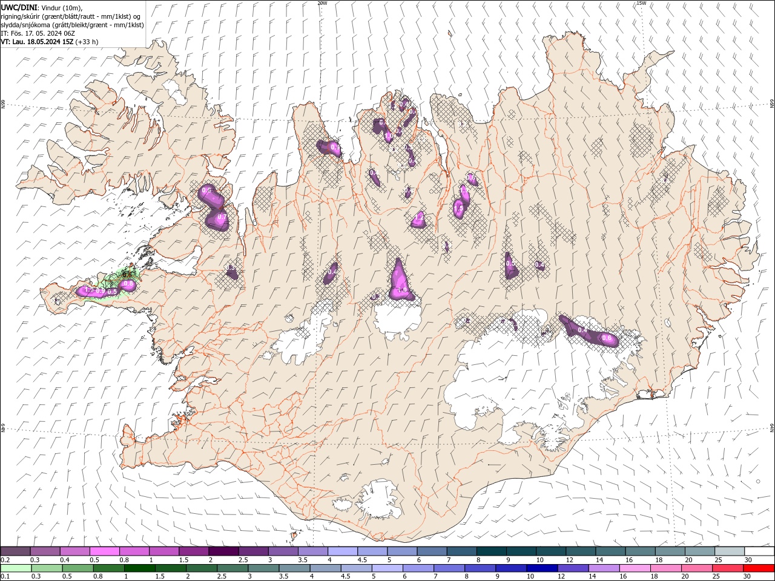The width and height of the screenshot is (775, 581).
Task: Click the upper scale swatch starting at 0.2
Action: click(x=15, y=551)
